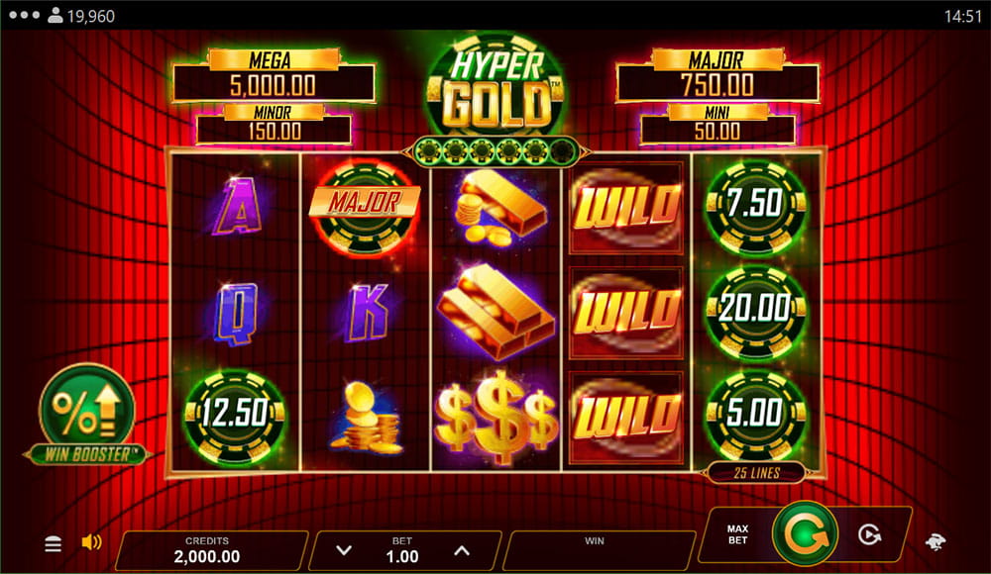991x574 pixels.
Task: Click the Mega jackpot display
Action: pos(274,76)
